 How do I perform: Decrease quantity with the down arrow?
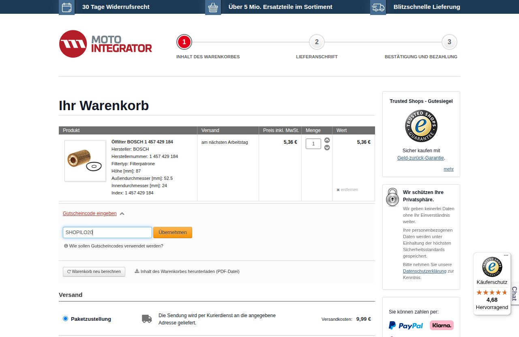click(327, 147)
